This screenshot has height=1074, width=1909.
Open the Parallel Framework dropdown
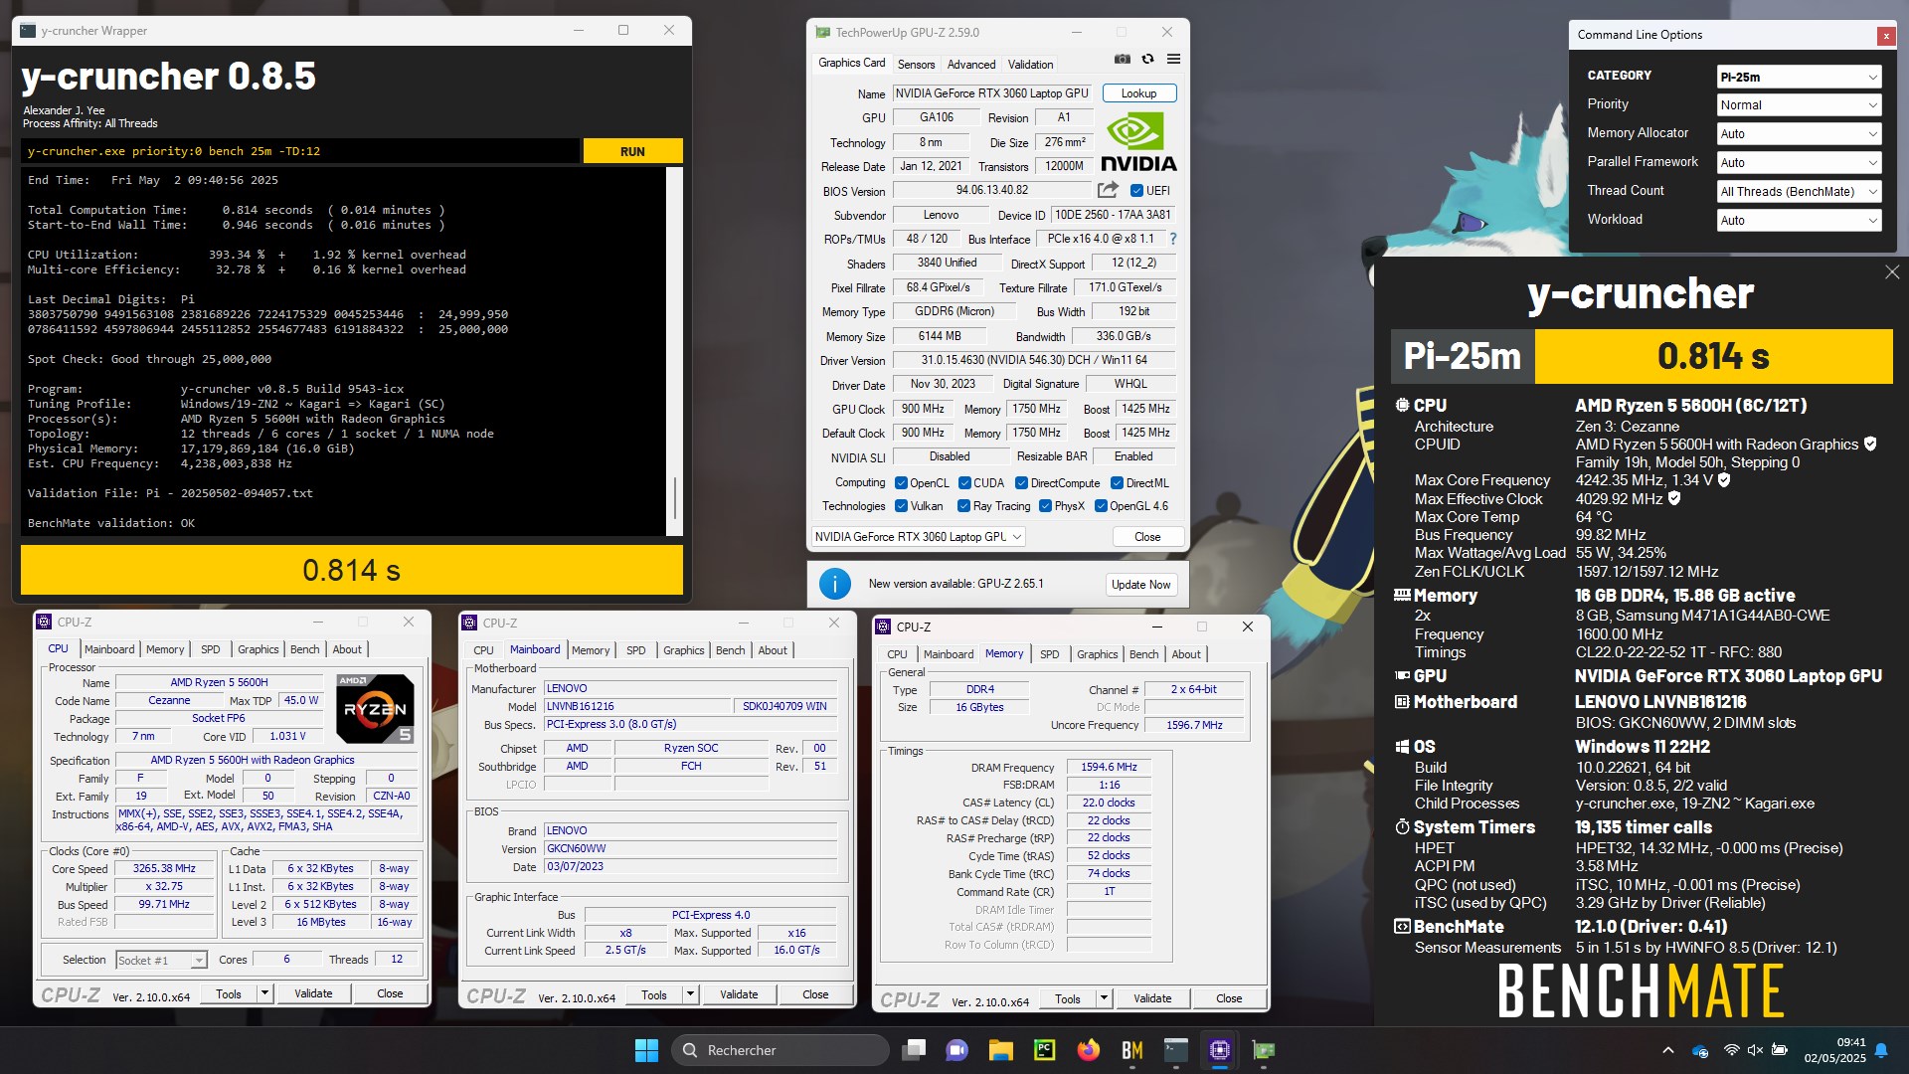click(x=1799, y=163)
